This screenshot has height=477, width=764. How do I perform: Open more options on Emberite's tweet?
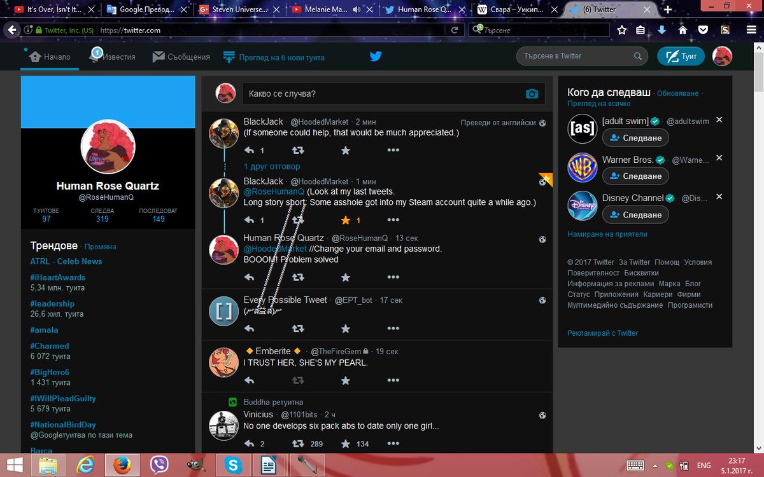[393, 380]
